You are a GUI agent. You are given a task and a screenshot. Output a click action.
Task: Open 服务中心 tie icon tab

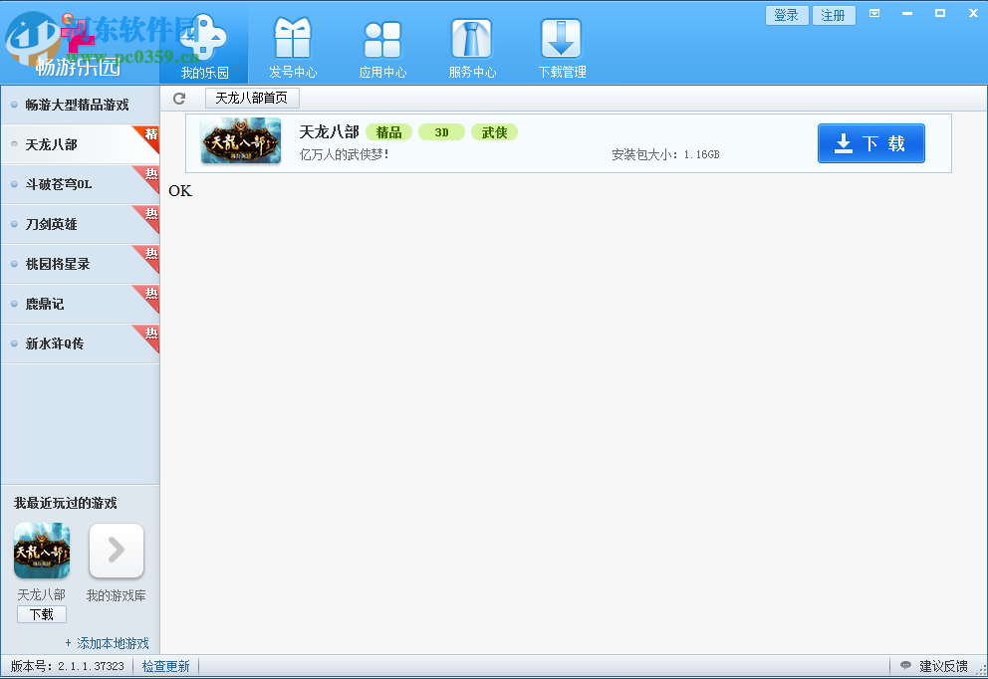(472, 47)
